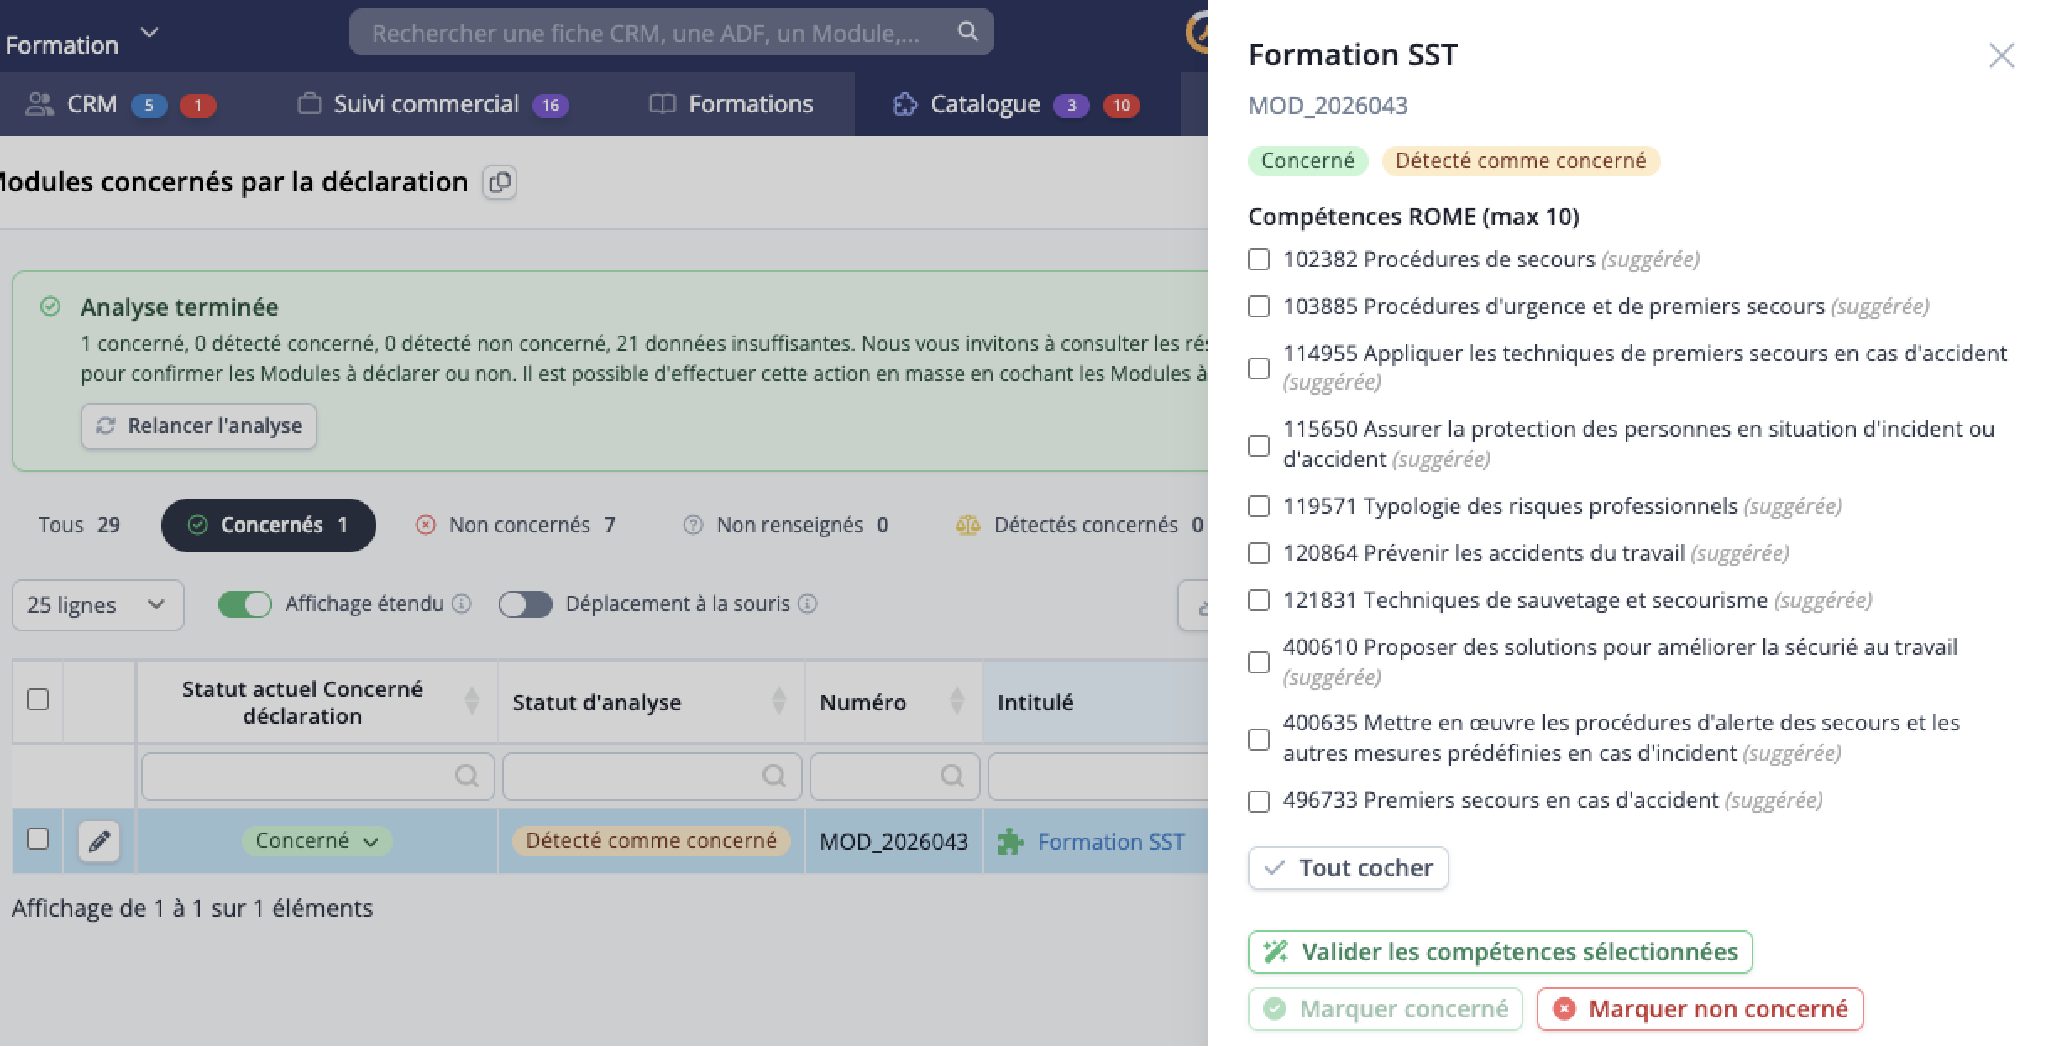Open the Formation SST link in table
This screenshot has height=1046, width=2054.
(x=1111, y=841)
